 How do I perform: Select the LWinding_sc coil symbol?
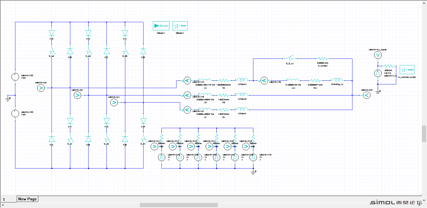[x=337, y=80]
